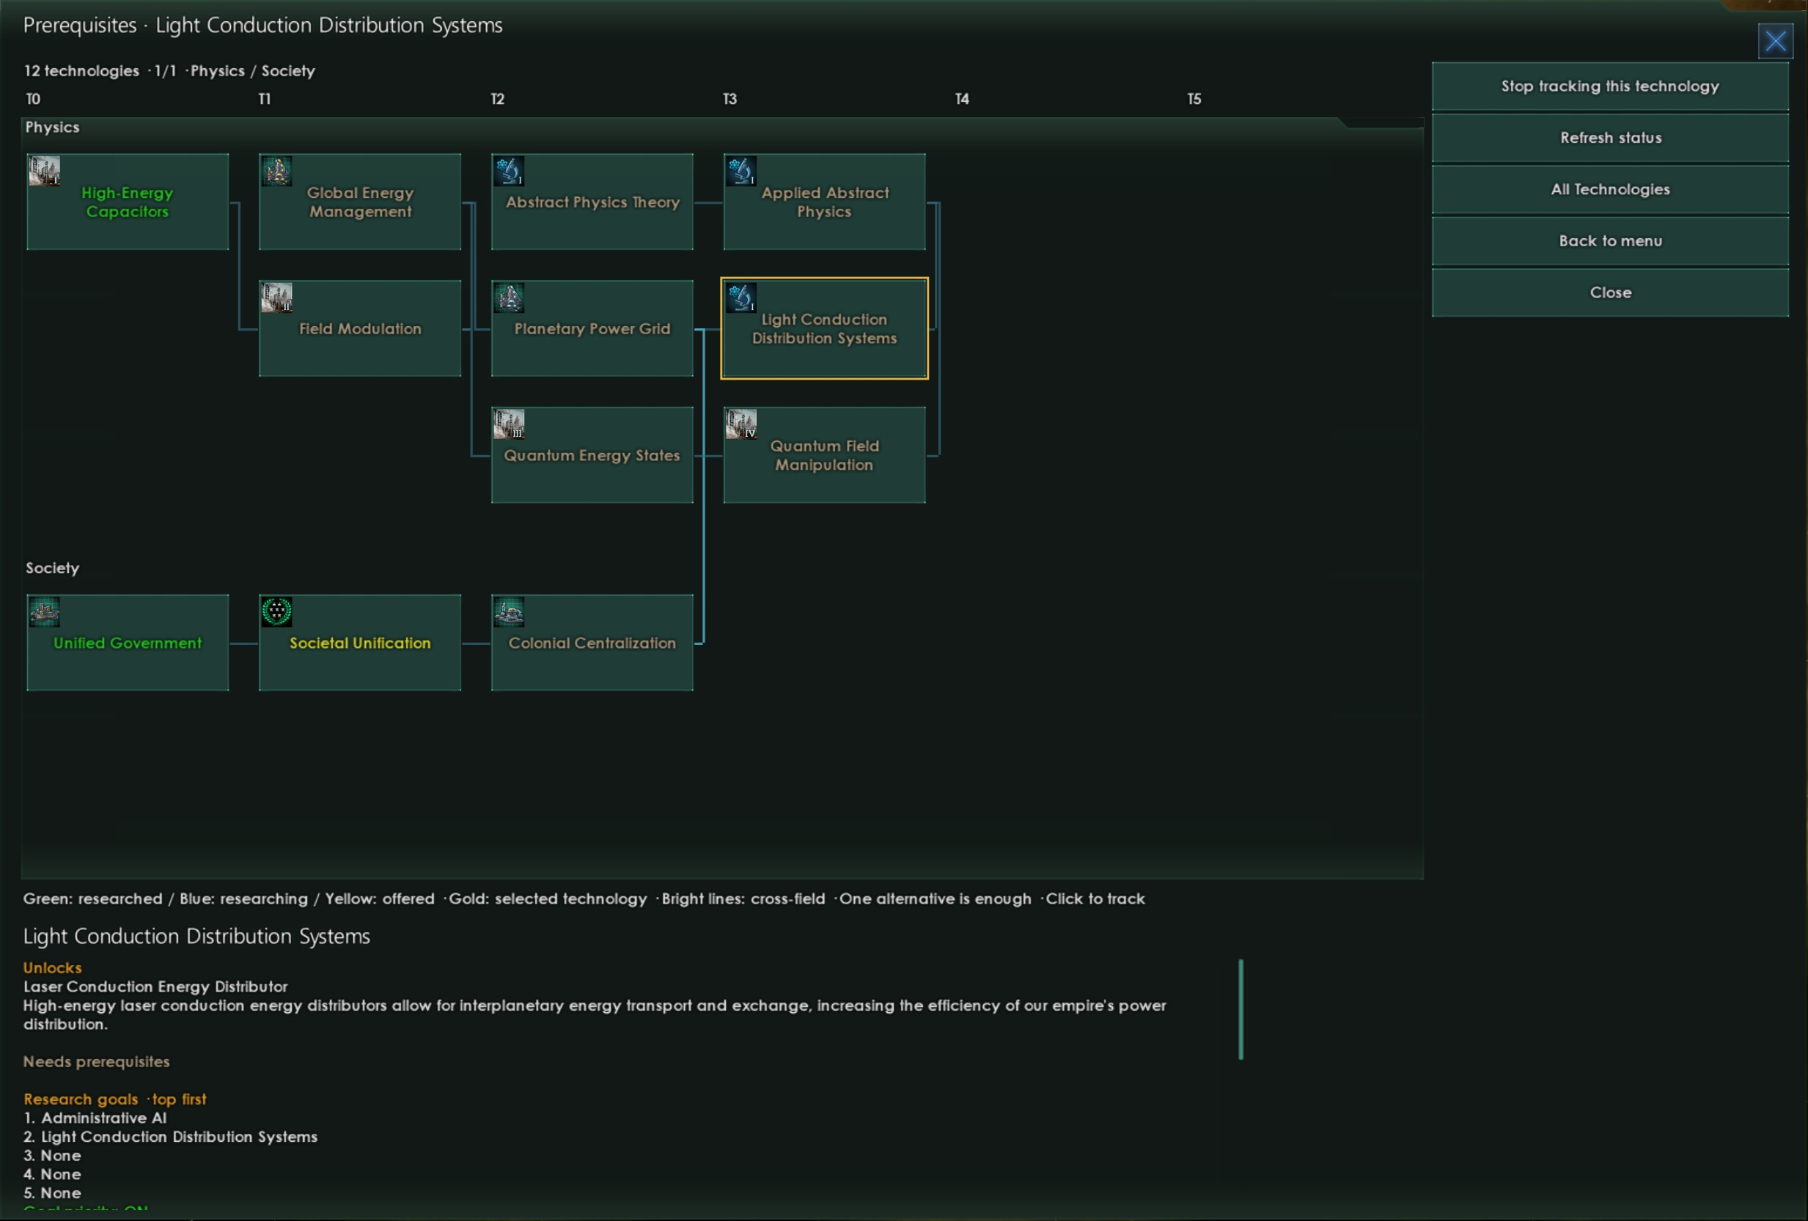Click the Field Modulation tech icon
The height and width of the screenshot is (1221, 1808).
coord(276,298)
